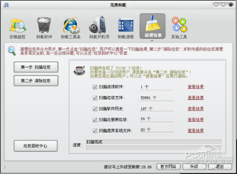Click the dark window control button
This screenshot has height=174, width=237.
[231, 5]
